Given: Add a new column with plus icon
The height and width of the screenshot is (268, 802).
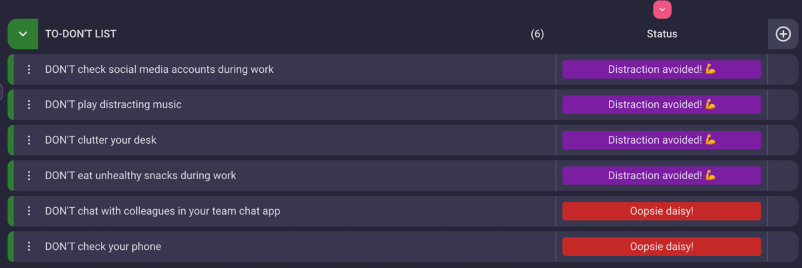Looking at the screenshot, I should coord(783,34).
